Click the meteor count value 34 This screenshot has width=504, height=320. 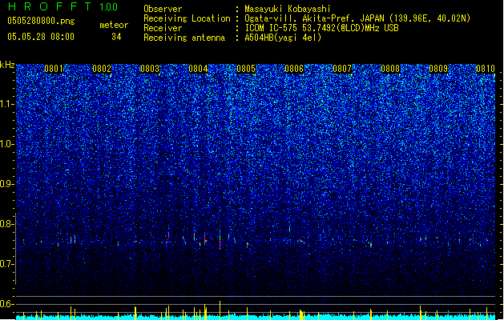coord(116,37)
